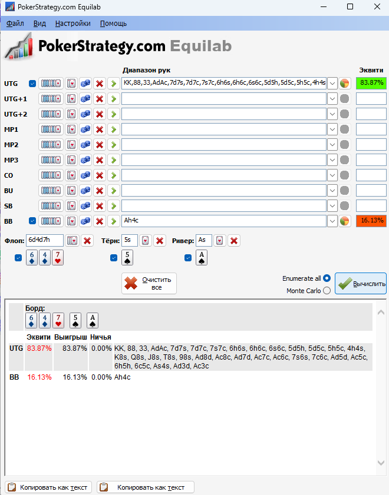389x495 pixels.
Task: Open river card picker icon
Action: pos(220,241)
